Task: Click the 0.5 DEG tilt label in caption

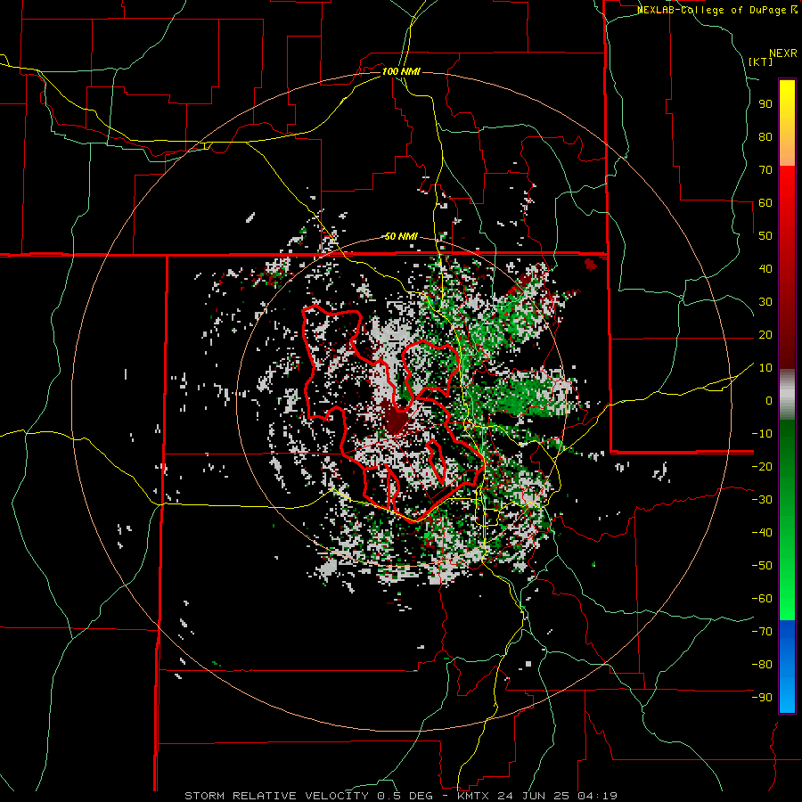Action: [x=407, y=796]
